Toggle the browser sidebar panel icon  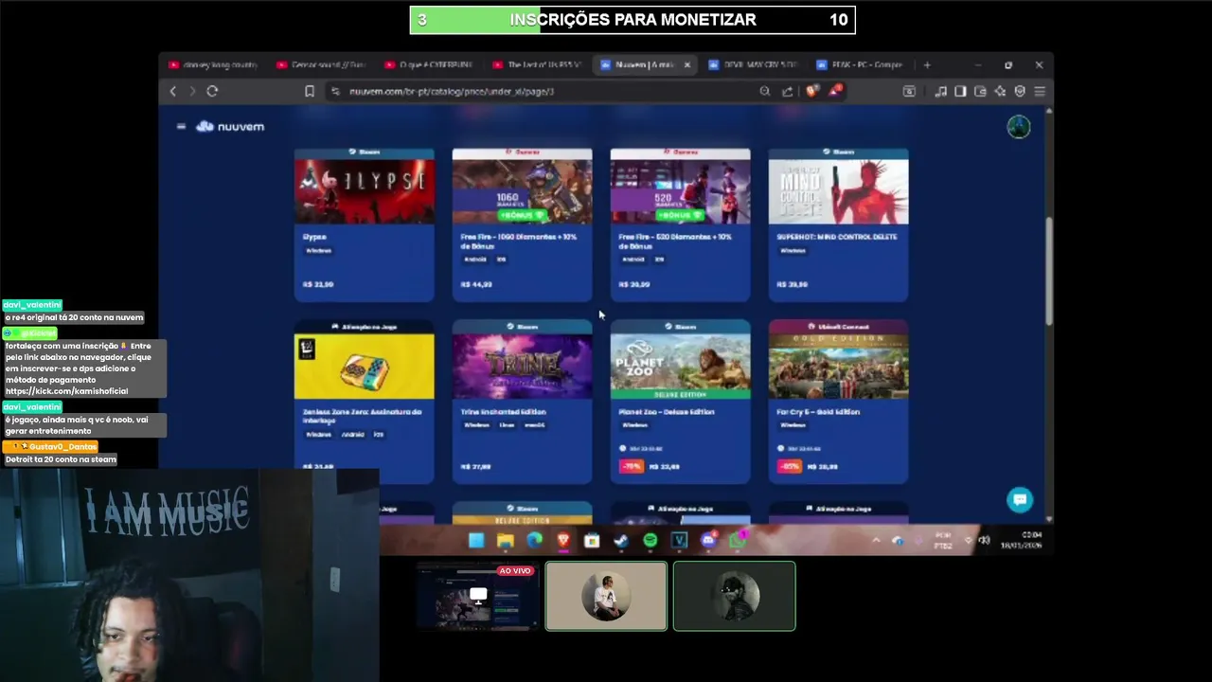(x=960, y=91)
